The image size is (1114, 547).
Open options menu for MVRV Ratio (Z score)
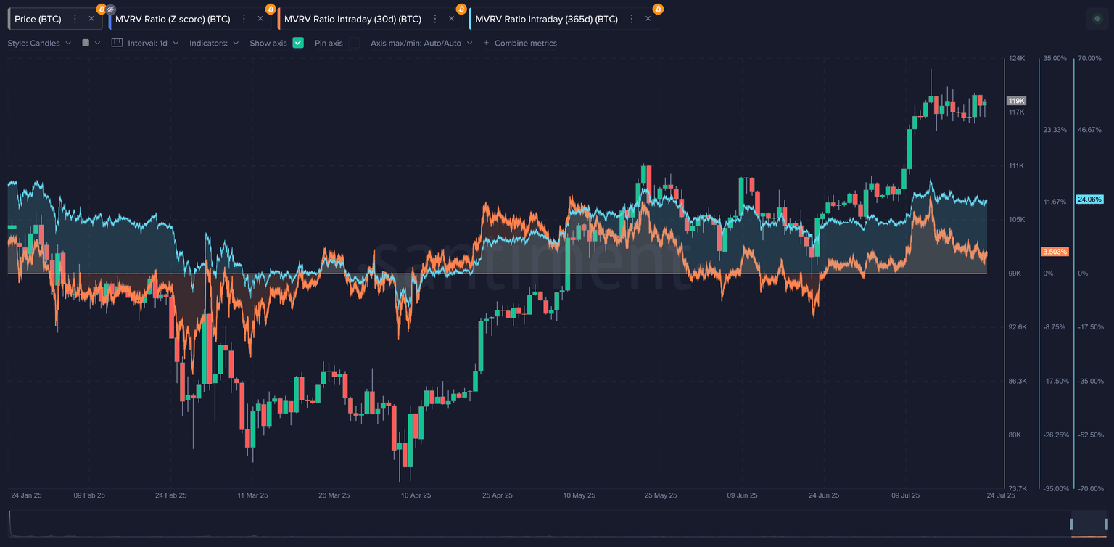tap(244, 19)
